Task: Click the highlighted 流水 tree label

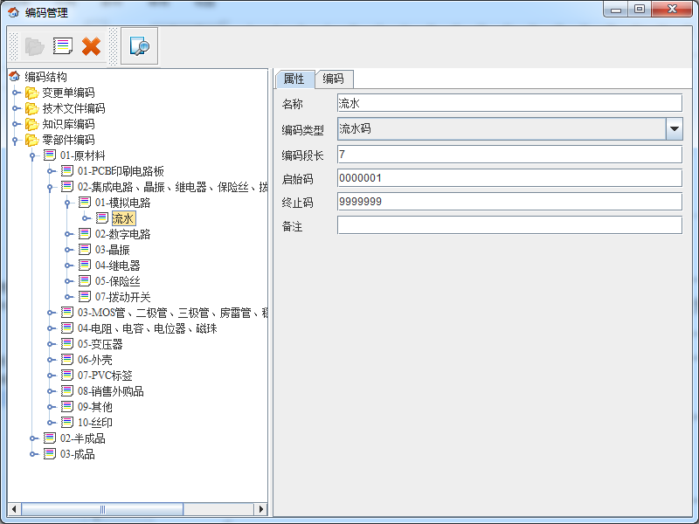Action: coord(123,218)
